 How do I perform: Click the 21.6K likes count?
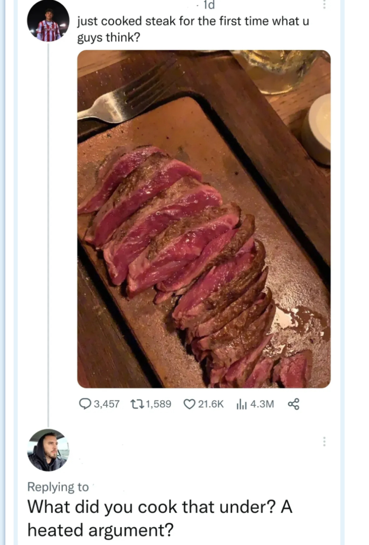(x=210, y=404)
